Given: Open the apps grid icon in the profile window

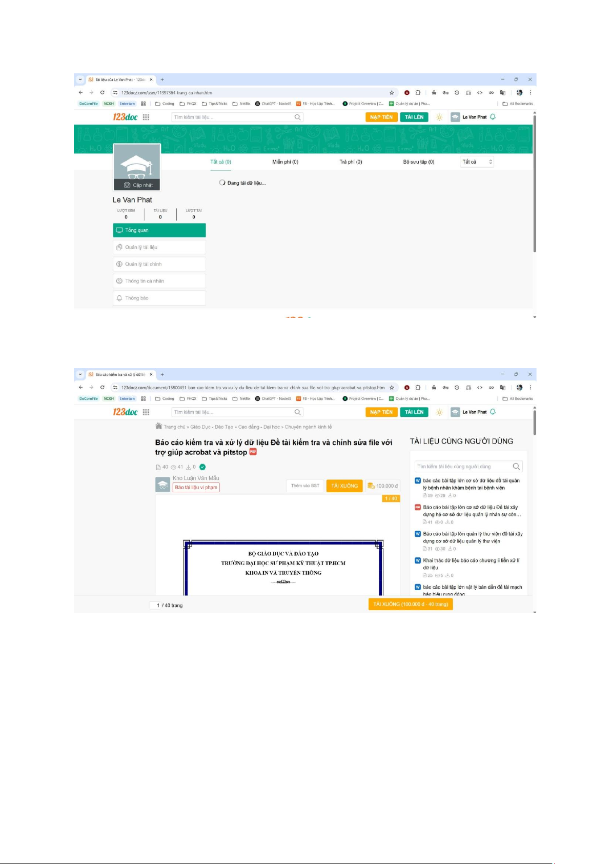Looking at the screenshot, I should [146, 117].
